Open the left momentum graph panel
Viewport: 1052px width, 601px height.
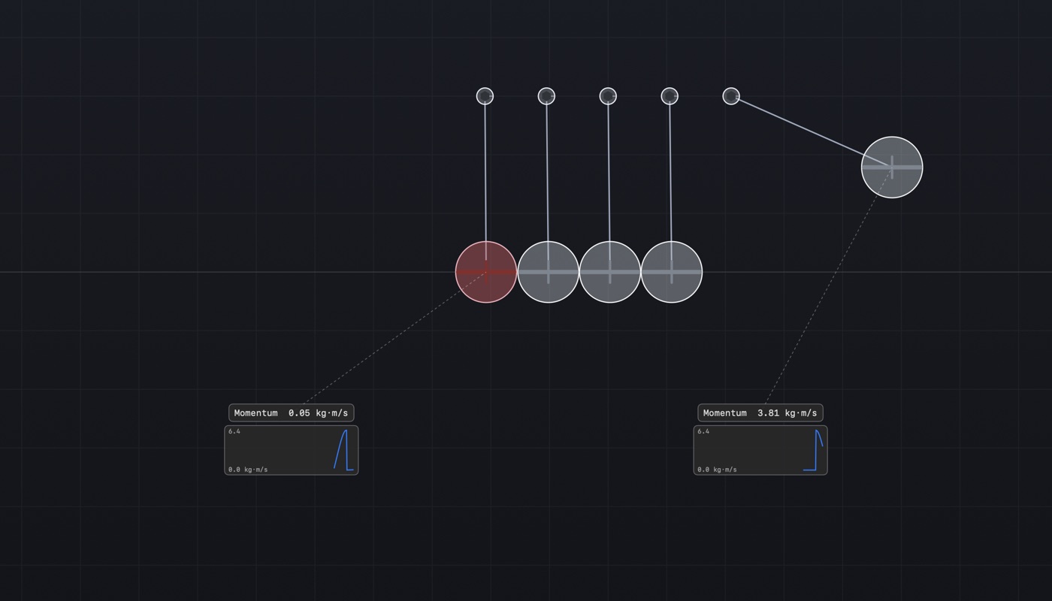[x=292, y=451]
